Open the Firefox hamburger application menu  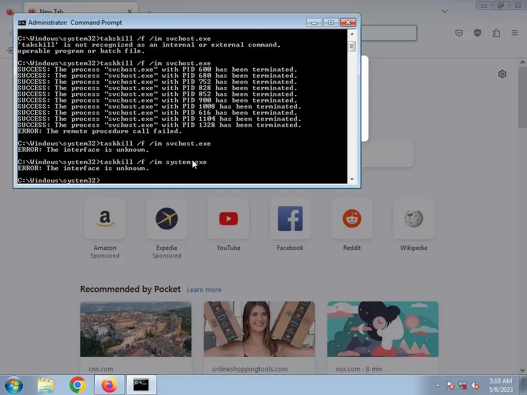515,33
